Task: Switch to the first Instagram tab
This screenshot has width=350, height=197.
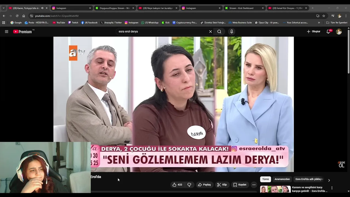Action: coord(71,8)
